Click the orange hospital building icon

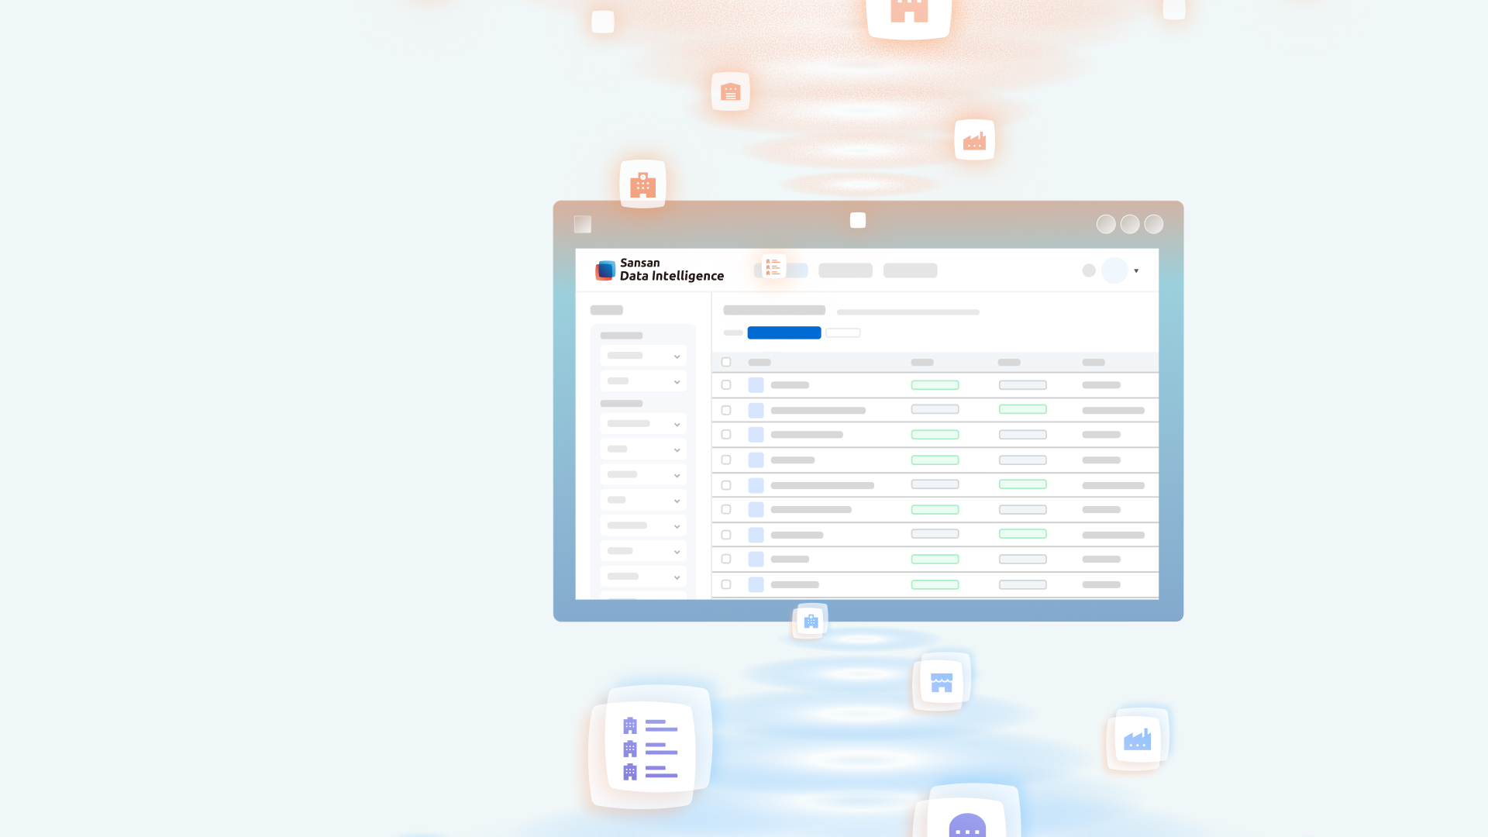[642, 184]
